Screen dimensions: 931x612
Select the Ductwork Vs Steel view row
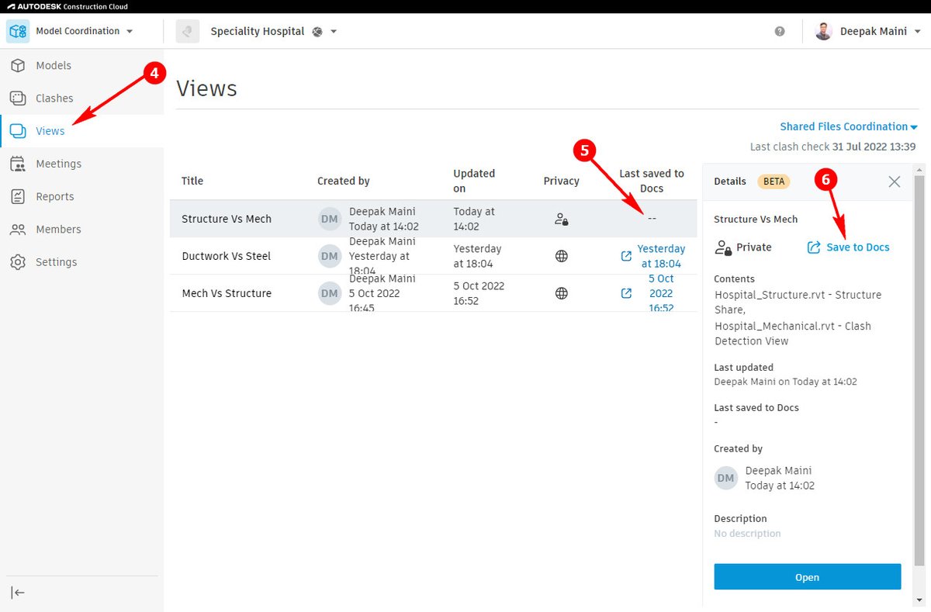click(x=433, y=256)
